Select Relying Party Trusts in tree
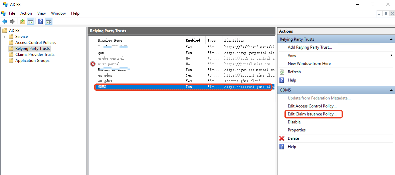This screenshot has width=395, height=175. [32, 49]
